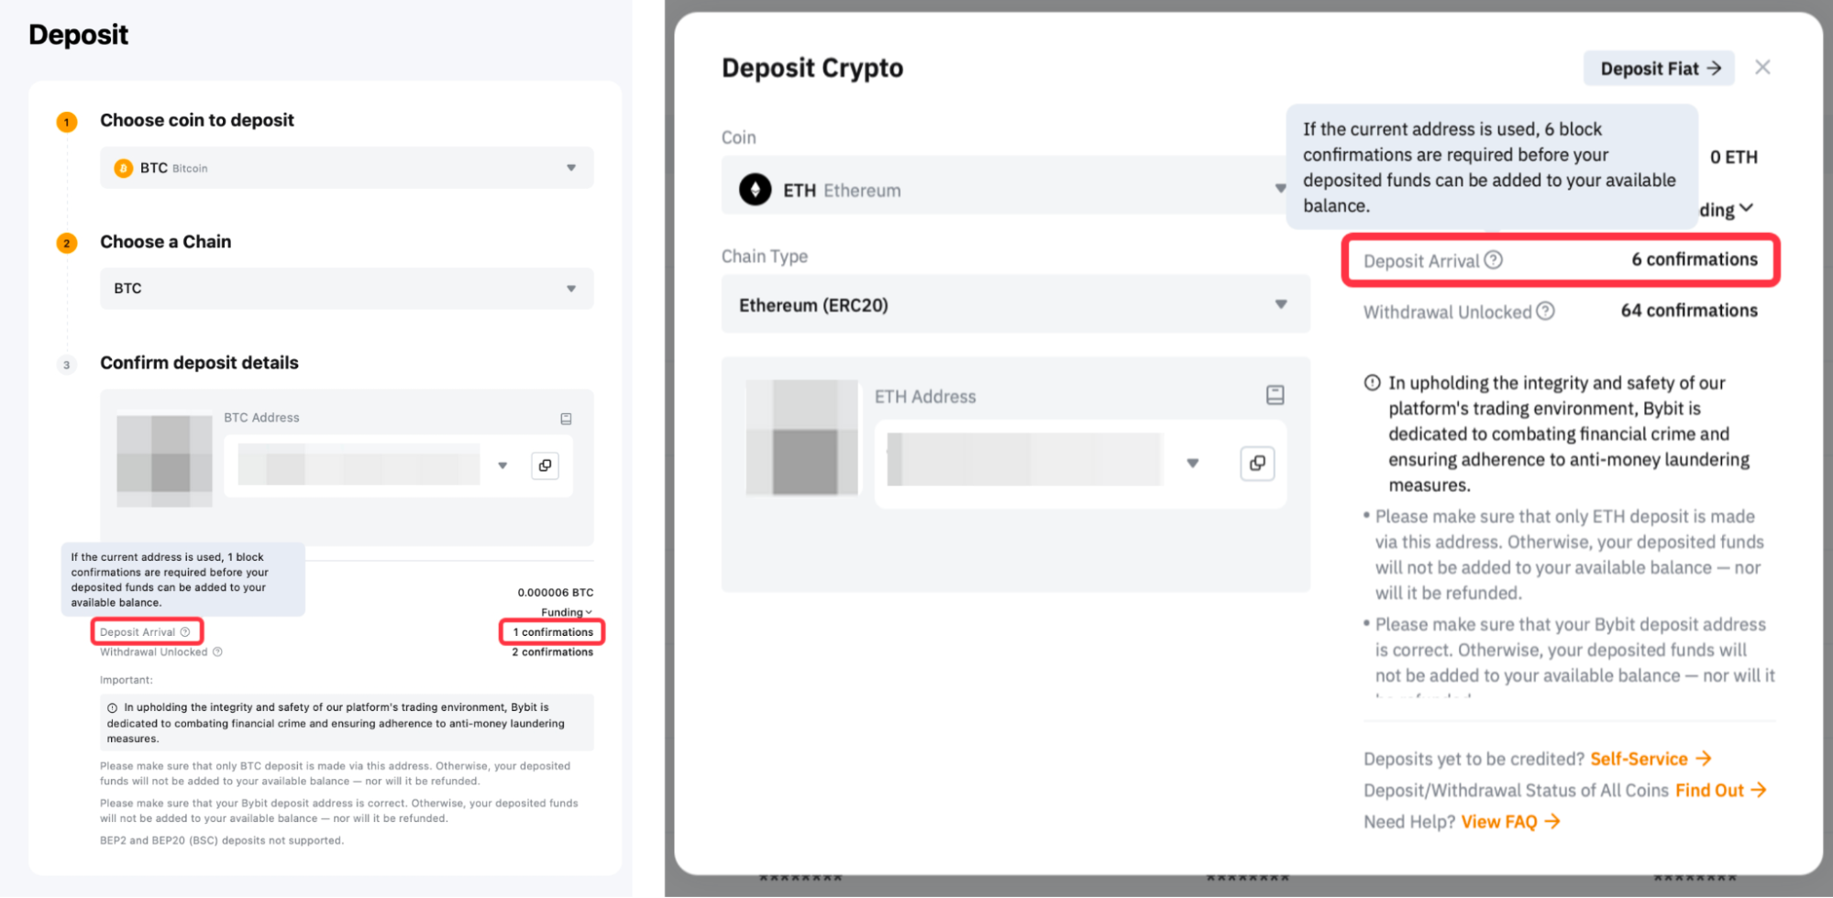Screen dimensions: 1833x898
Task: Click the Deposit Fiat button
Action: pyautogui.click(x=1658, y=69)
